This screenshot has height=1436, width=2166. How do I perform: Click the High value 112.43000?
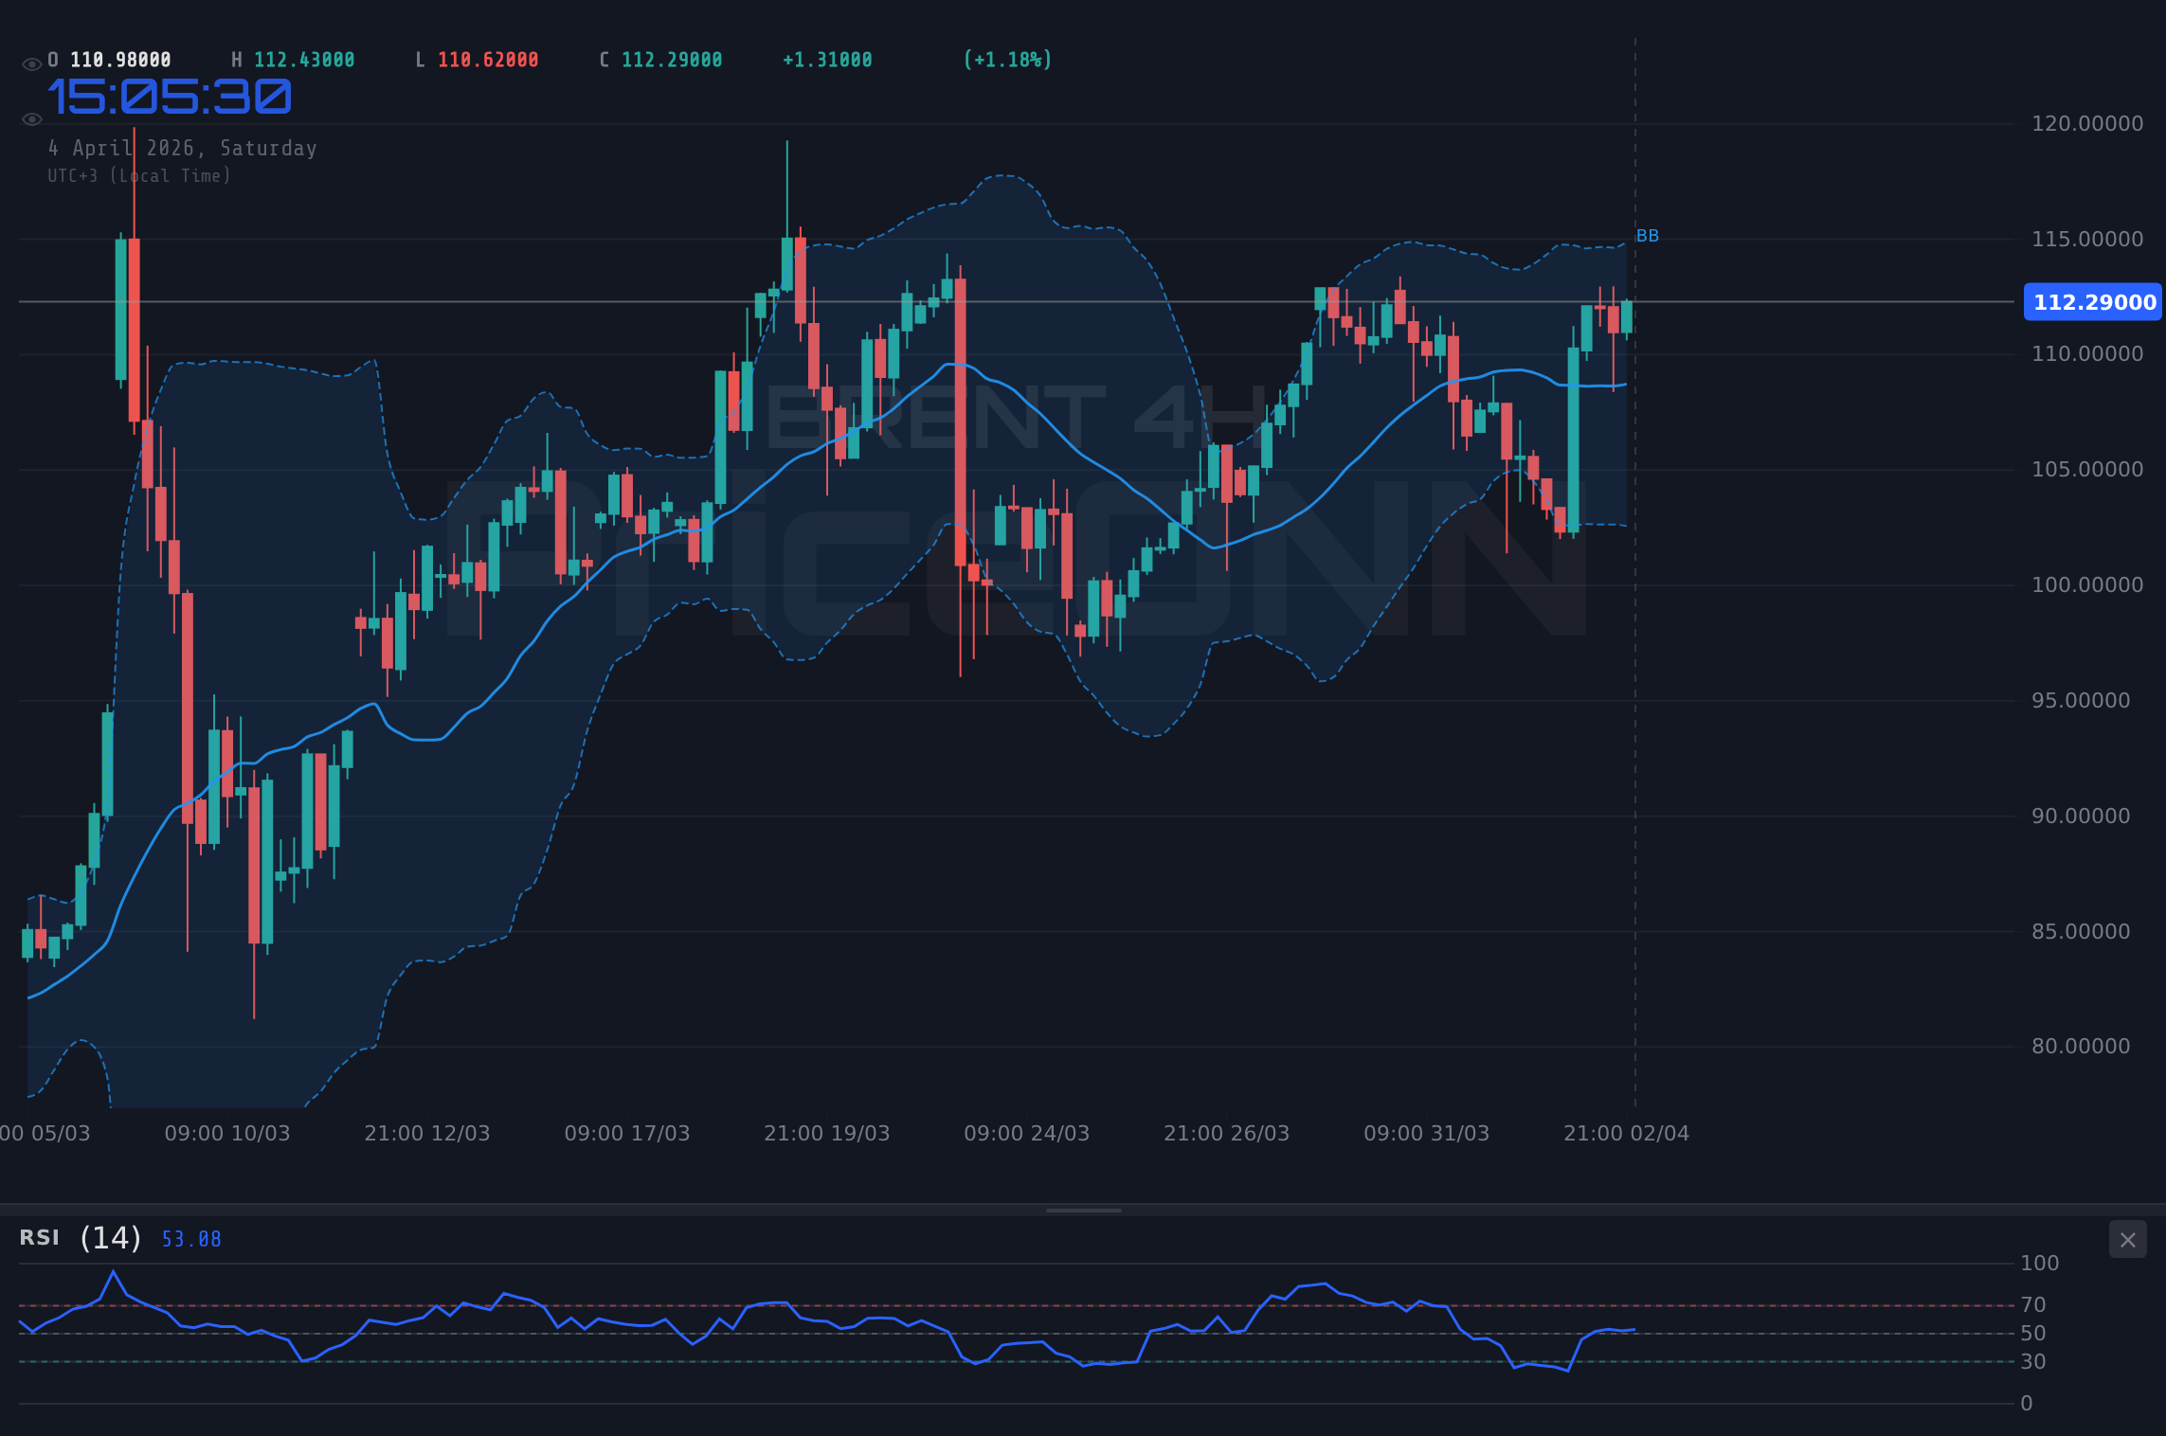coord(304,60)
